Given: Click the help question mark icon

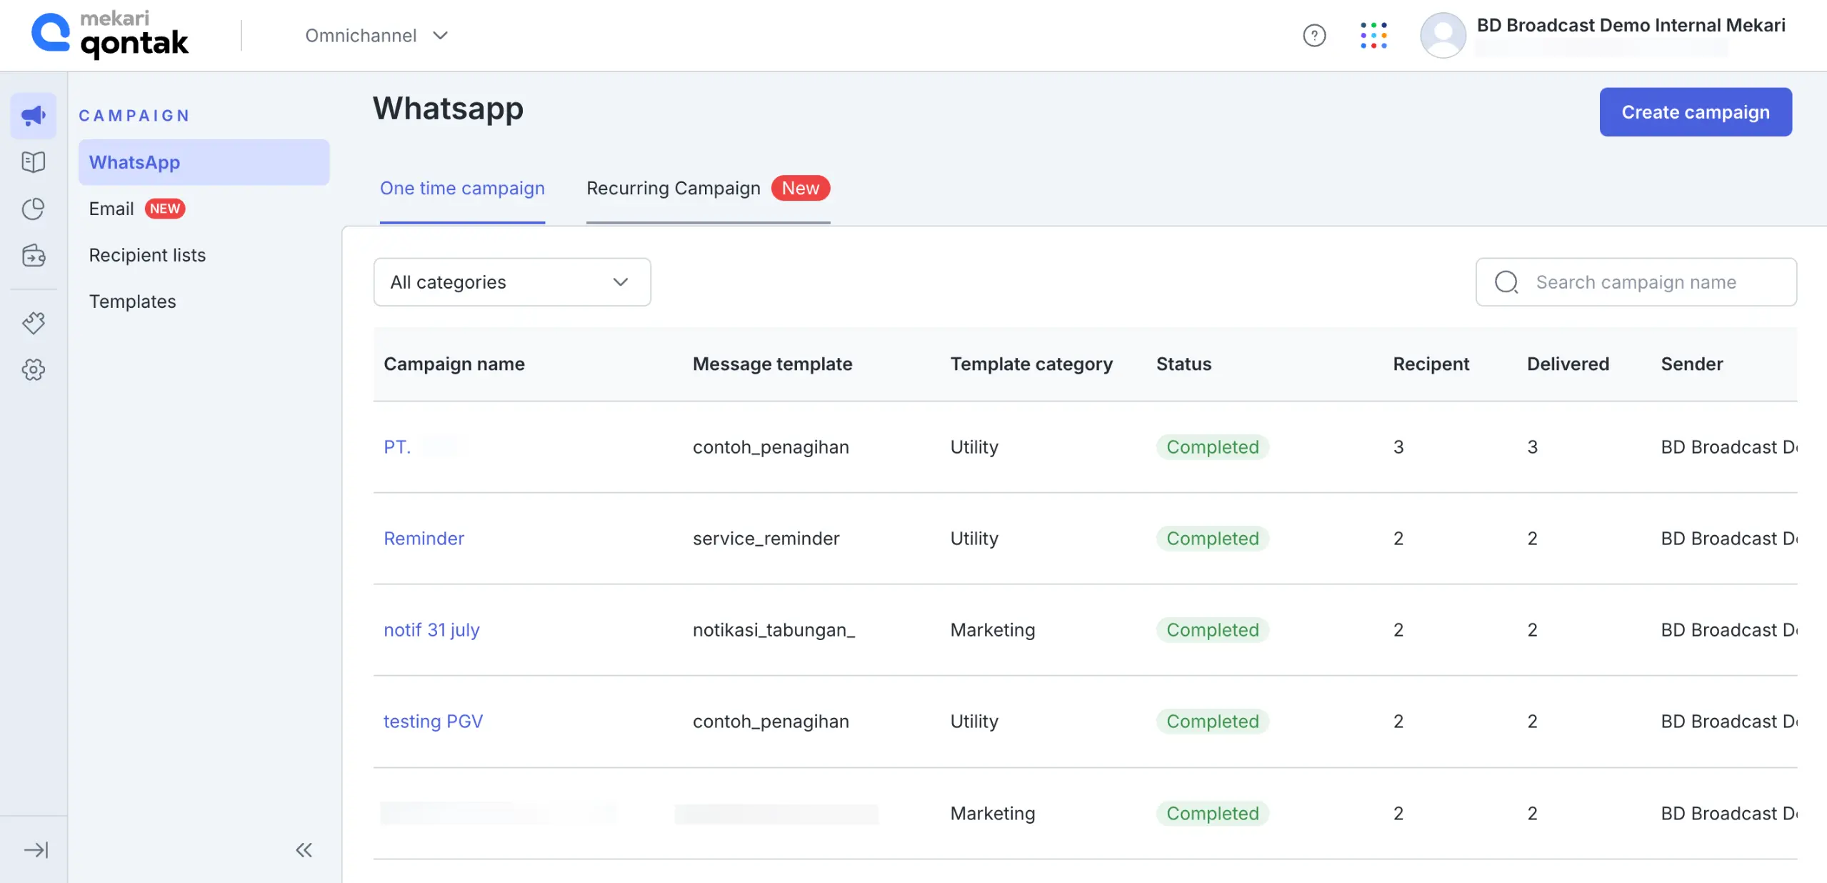Looking at the screenshot, I should click(x=1313, y=35).
